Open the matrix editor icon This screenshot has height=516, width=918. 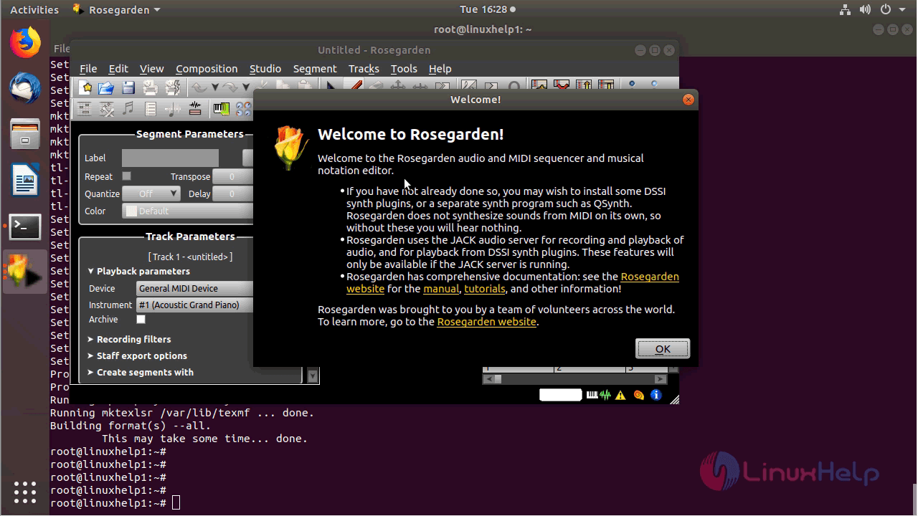[x=84, y=109]
